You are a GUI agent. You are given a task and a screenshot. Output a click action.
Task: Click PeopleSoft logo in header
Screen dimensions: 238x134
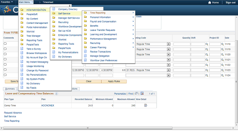[6, 10]
